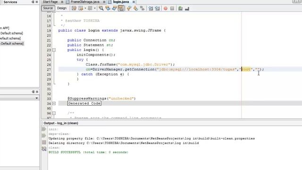Click the "@author TOSHIBA" comment
Screen dimensions: 302x170
click(x=83, y=21)
